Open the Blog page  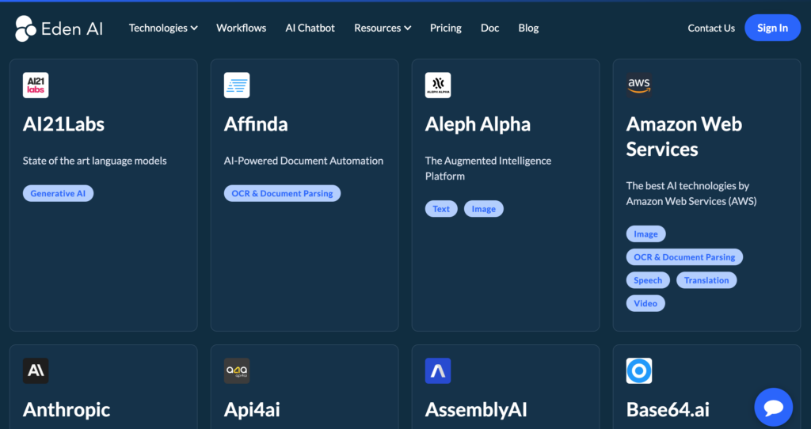pyautogui.click(x=528, y=28)
